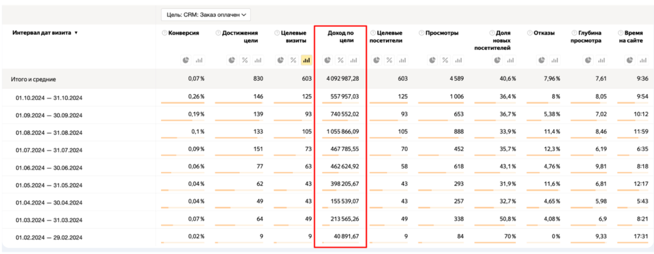Show pie chart for Глубина просмотра column

(588, 60)
